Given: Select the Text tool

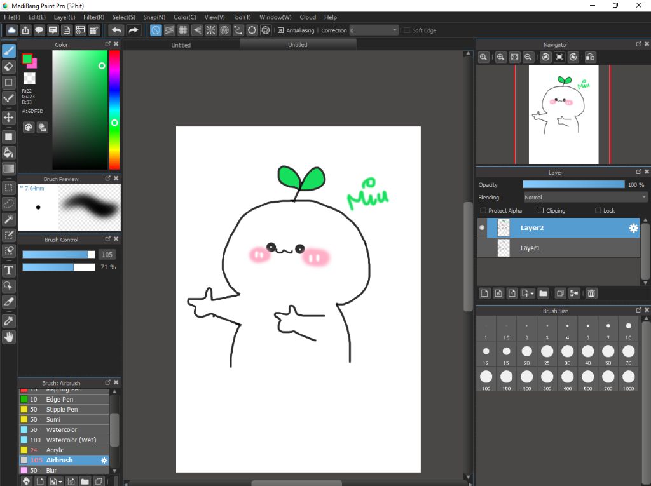Looking at the screenshot, I should pos(9,270).
